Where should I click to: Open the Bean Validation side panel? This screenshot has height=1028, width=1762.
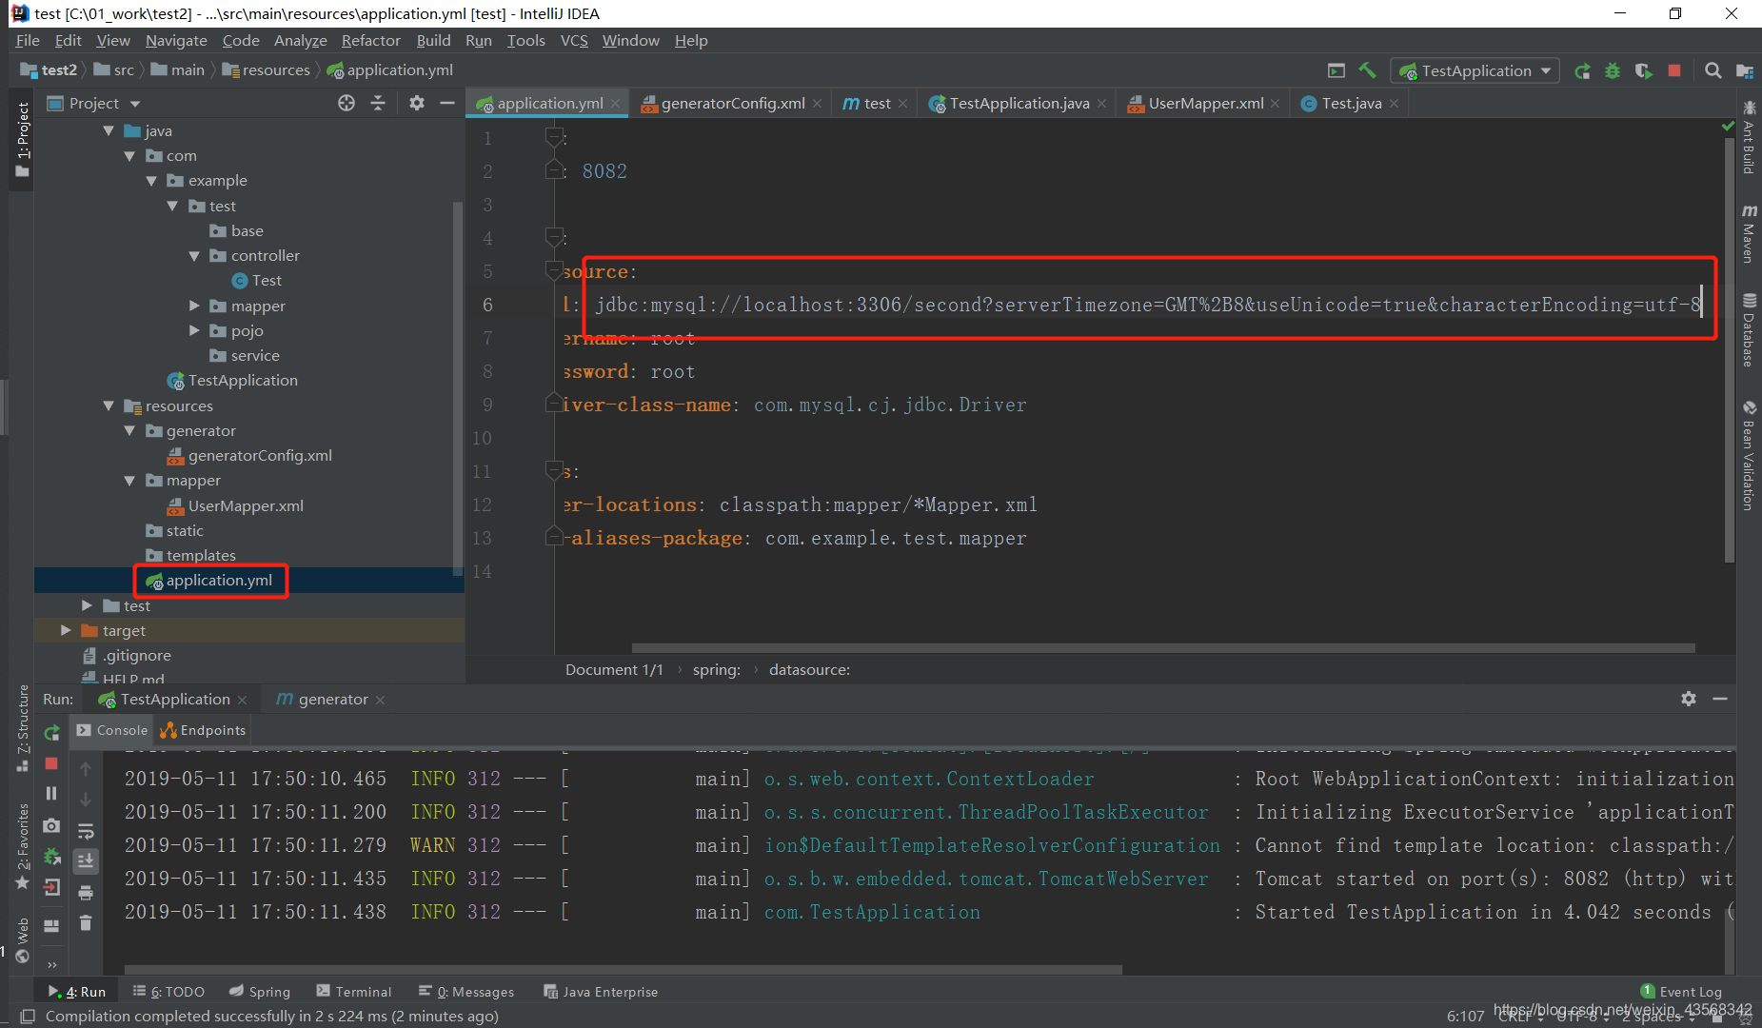pyautogui.click(x=1749, y=457)
